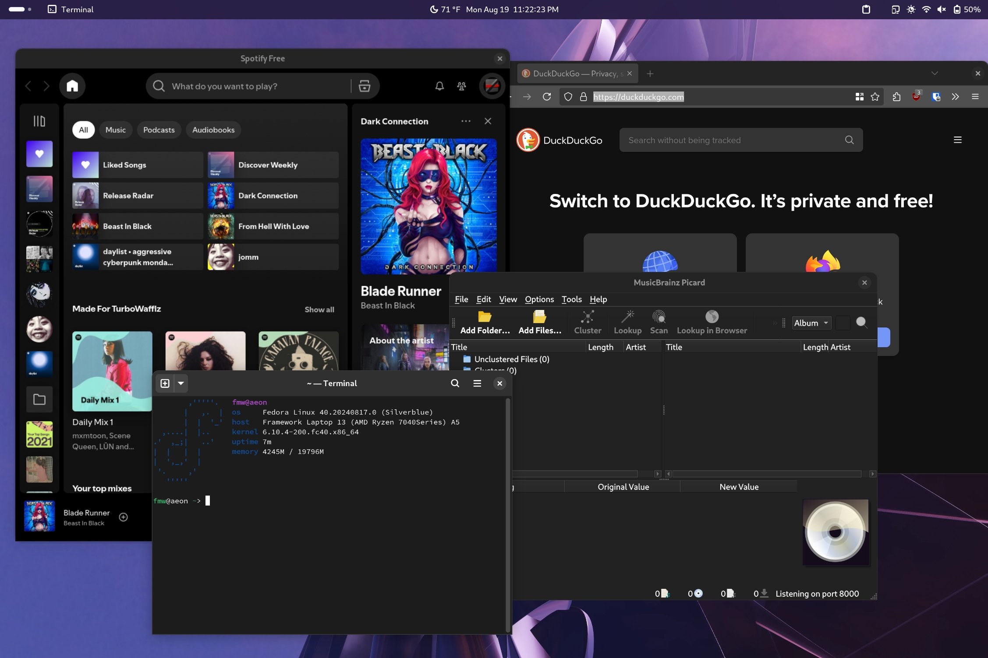Click Add Files in Picard toolbar
Screen dimensions: 988x658
[x=539, y=322]
